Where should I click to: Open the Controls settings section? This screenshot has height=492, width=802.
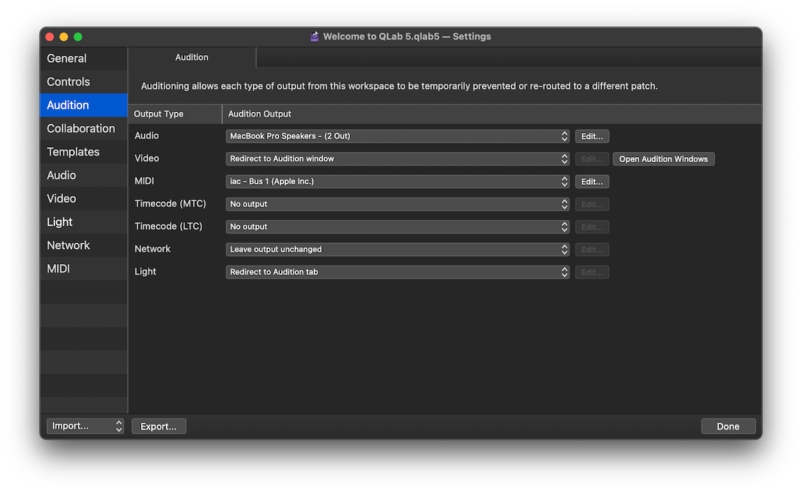tap(84, 81)
